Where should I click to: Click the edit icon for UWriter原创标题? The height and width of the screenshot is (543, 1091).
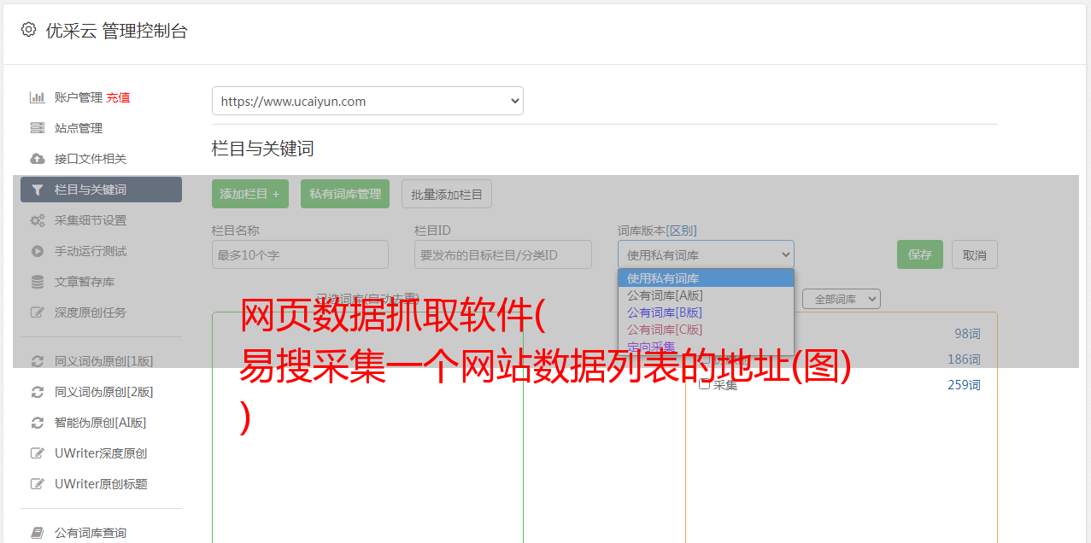pos(38,484)
